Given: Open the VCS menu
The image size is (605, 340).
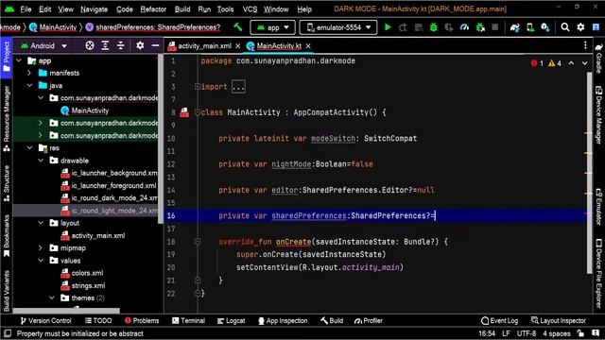Looking at the screenshot, I should pyautogui.click(x=250, y=9).
